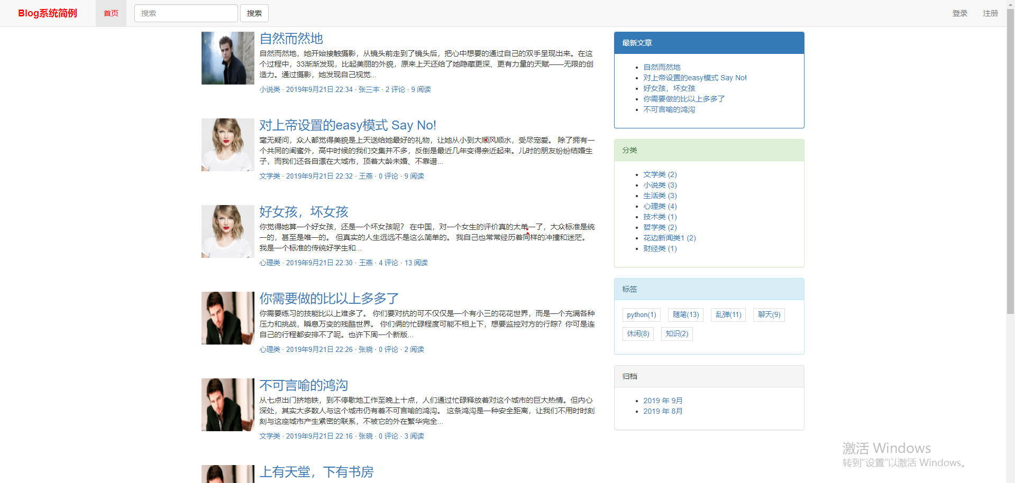
Task: Open the 注册 register link
Action: point(991,13)
